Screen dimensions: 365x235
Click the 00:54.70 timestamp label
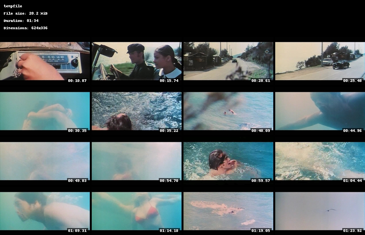(x=169, y=180)
